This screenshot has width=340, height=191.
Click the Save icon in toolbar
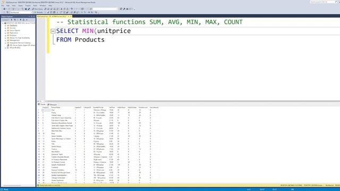[25, 9]
